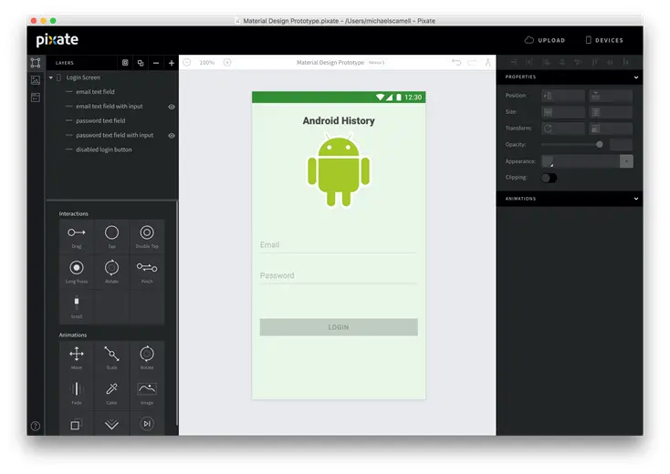Viewport: 670px width, 474px height.
Task: Choose the Image animation
Action: click(147, 393)
